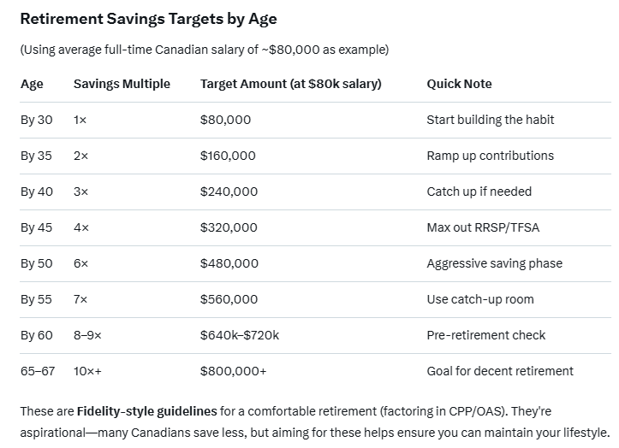Select the By 30 age cell

[37, 120]
